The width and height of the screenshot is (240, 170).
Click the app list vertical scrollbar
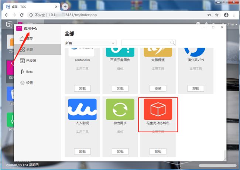point(225,155)
